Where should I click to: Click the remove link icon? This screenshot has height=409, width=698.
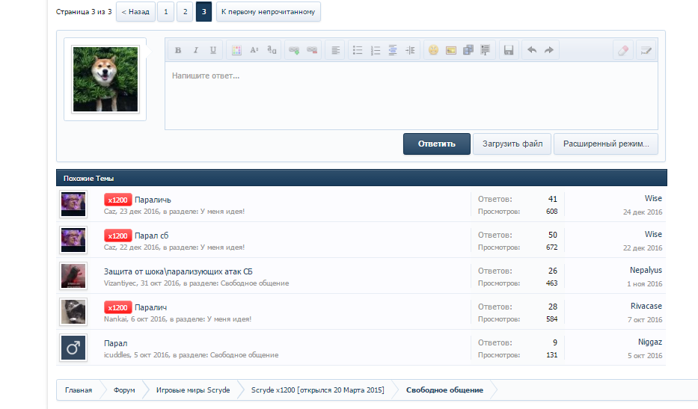312,50
